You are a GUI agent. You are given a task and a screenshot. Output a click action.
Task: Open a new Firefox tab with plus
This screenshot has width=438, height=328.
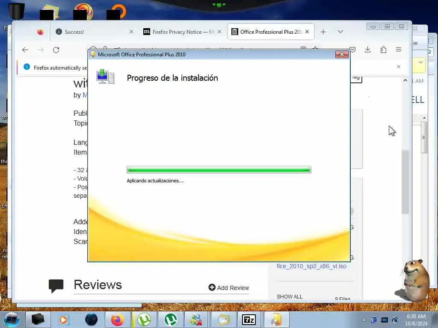pyautogui.click(x=323, y=32)
